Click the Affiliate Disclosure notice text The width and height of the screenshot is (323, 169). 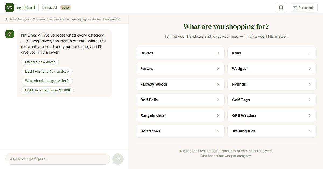pos(54,19)
